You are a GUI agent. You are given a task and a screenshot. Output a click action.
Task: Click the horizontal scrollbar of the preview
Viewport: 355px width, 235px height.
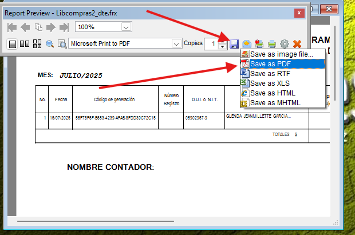[x=96, y=221]
